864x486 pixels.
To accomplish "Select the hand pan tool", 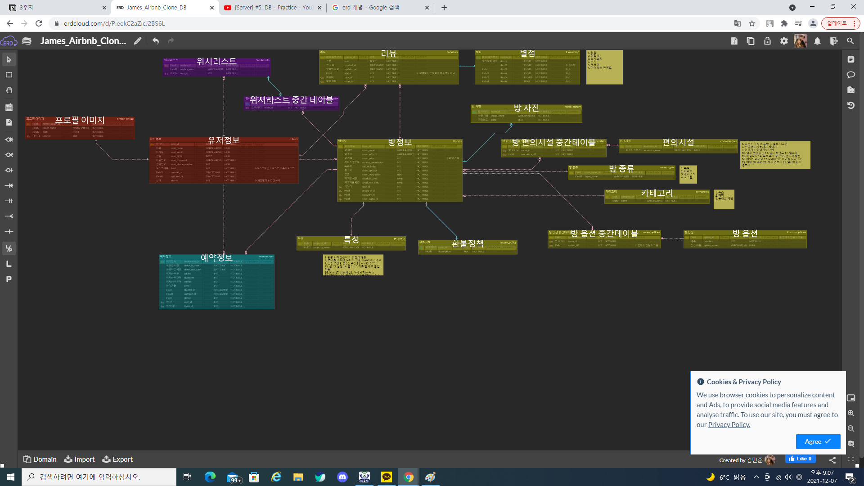I will pos(9,90).
